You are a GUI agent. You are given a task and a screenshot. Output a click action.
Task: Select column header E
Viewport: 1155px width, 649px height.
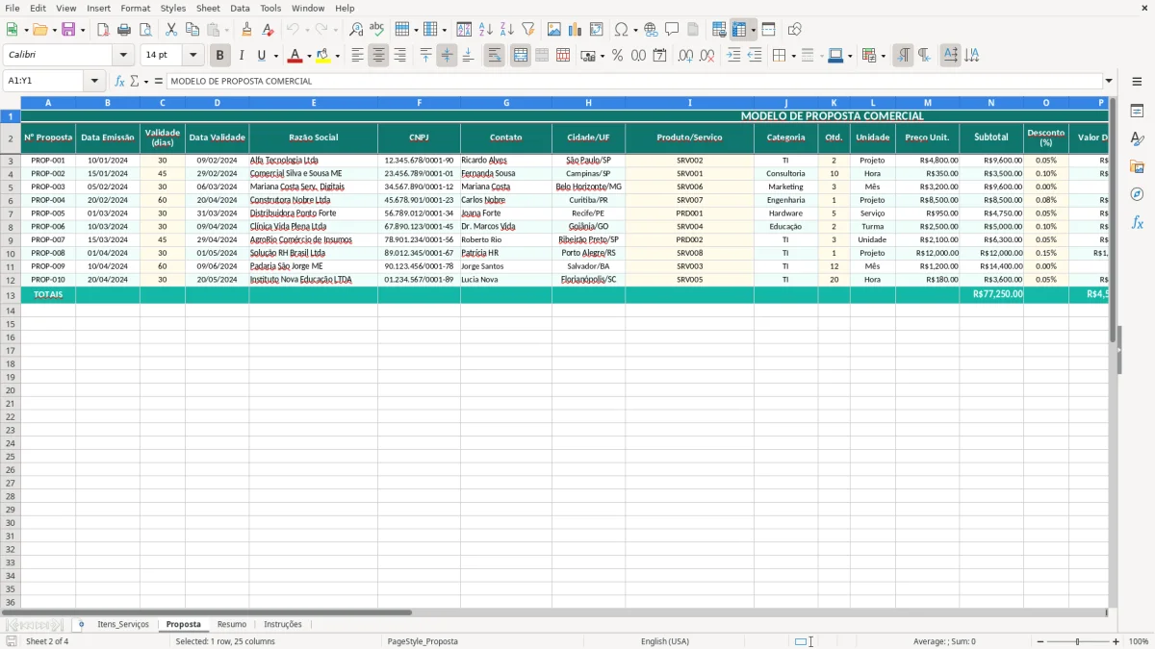click(314, 102)
